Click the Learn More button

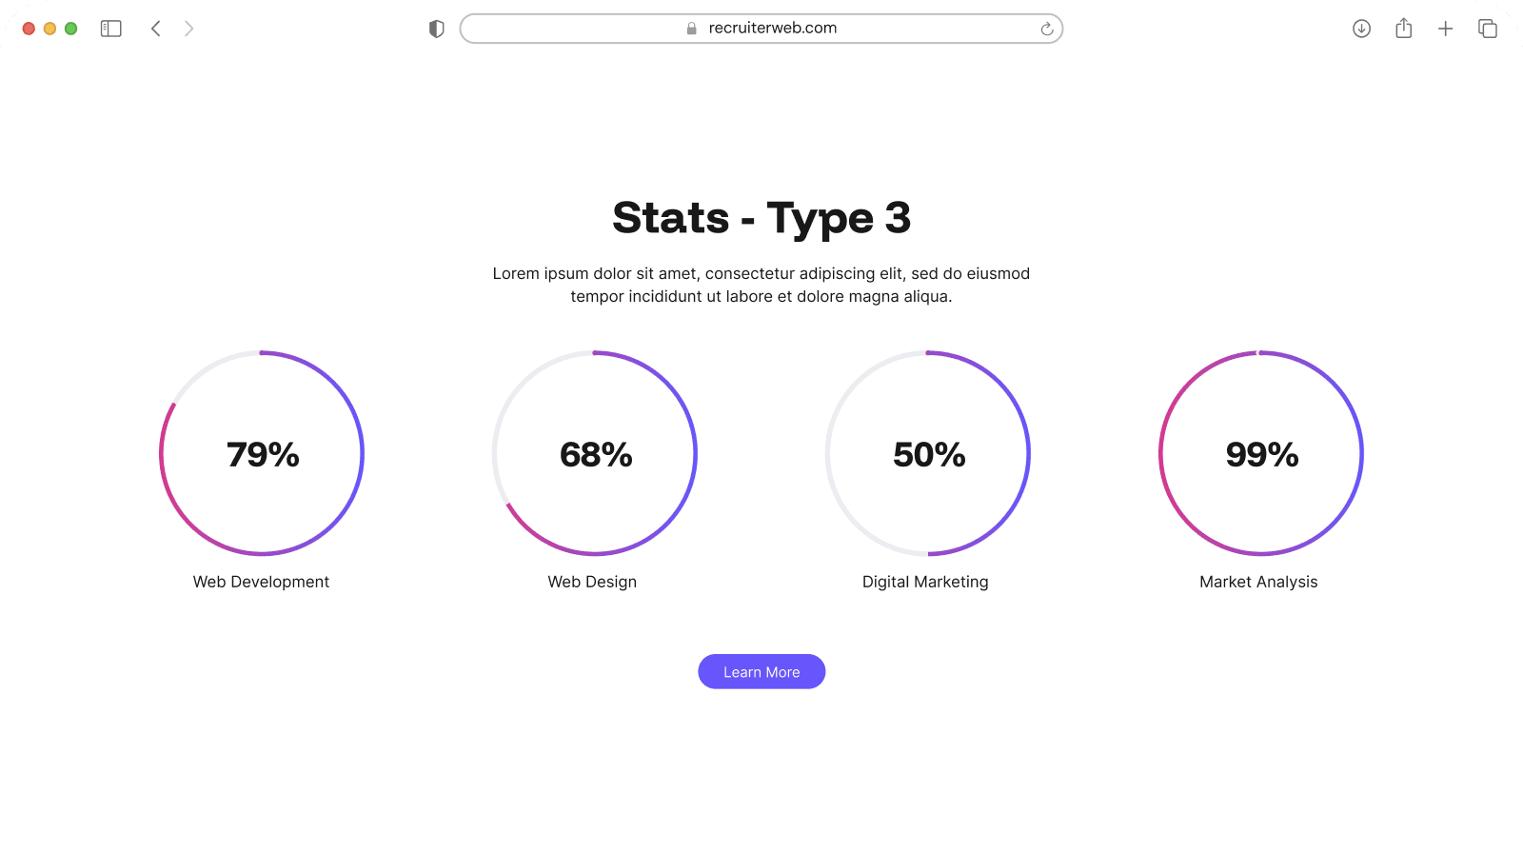click(x=761, y=671)
